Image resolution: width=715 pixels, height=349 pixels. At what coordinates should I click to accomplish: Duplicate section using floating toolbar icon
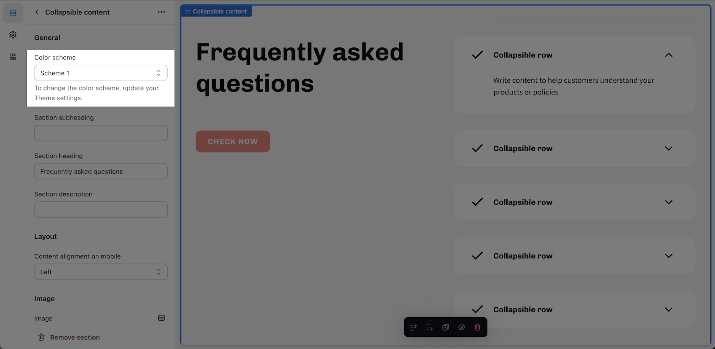click(x=446, y=328)
